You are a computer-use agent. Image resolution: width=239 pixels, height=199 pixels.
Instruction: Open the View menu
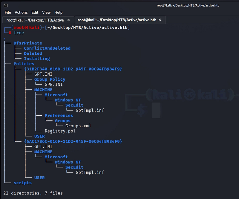pos(46,12)
